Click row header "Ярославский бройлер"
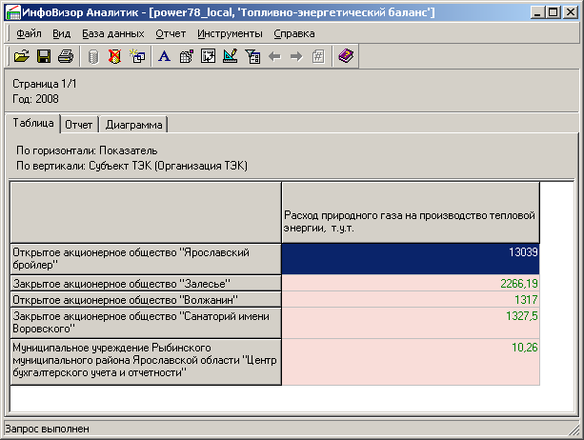This screenshot has height=440, width=584. (146, 259)
